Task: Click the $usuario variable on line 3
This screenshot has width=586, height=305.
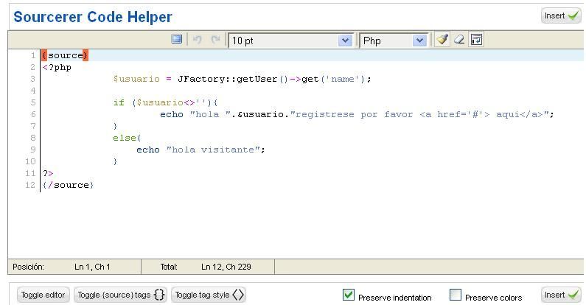Action: coord(136,79)
